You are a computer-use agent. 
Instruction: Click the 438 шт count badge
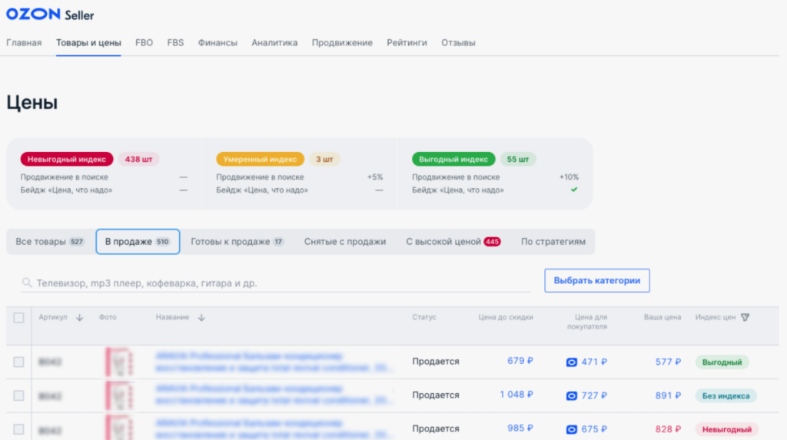pos(138,159)
